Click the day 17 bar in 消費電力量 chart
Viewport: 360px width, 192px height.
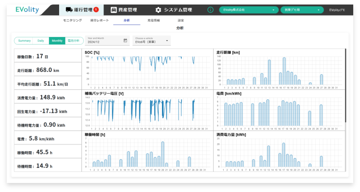pos(284,155)
